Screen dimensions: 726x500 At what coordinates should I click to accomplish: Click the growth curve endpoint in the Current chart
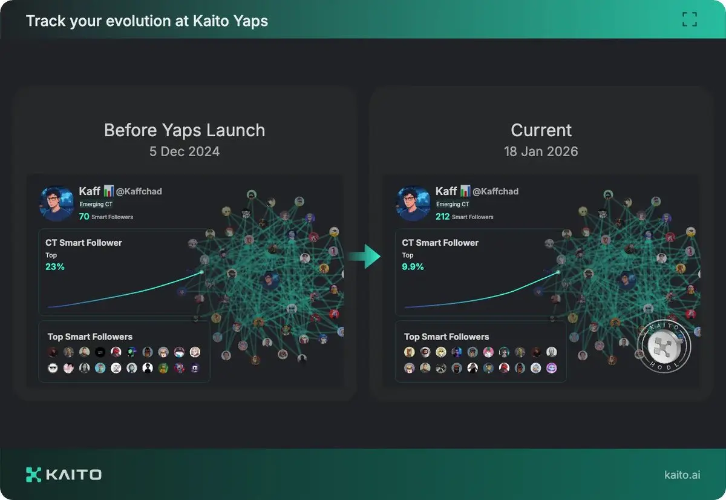[x=558, y=272]
